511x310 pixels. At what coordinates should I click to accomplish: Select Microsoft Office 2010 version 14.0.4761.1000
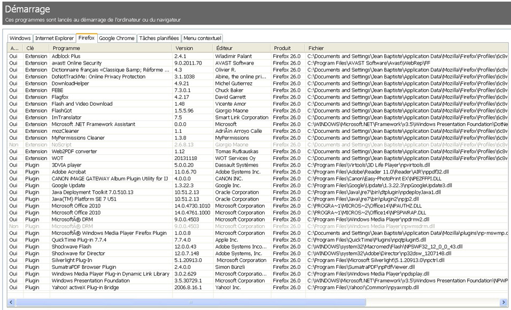pos(258,213)
